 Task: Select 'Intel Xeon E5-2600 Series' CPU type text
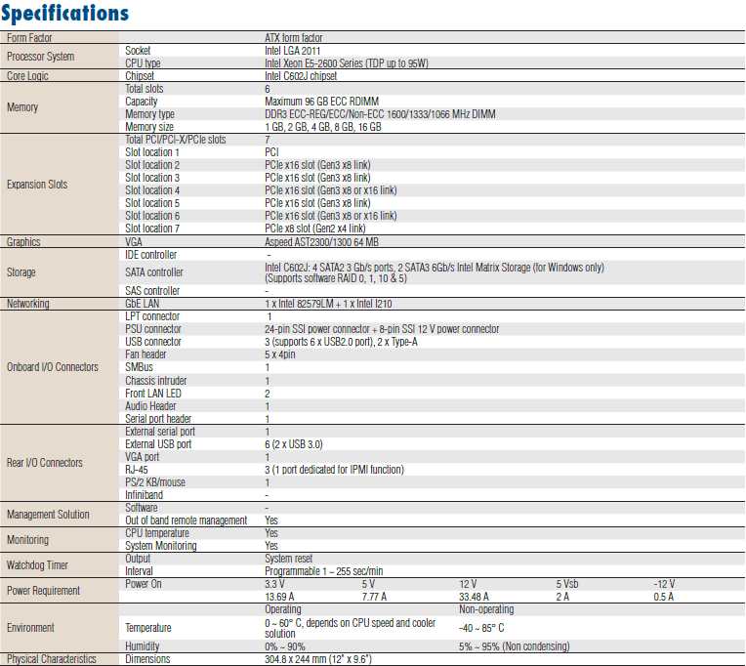(x=313, y=63)
